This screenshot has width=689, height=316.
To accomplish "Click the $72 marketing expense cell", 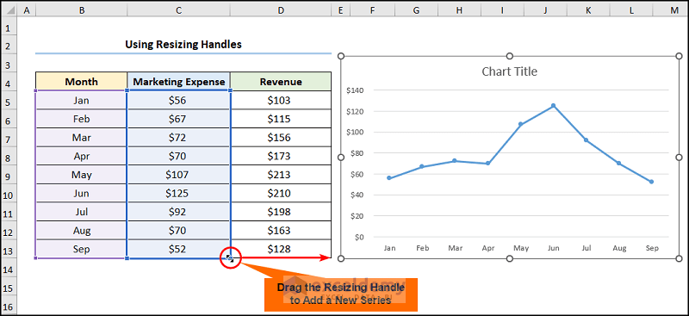I will point(179,138).
